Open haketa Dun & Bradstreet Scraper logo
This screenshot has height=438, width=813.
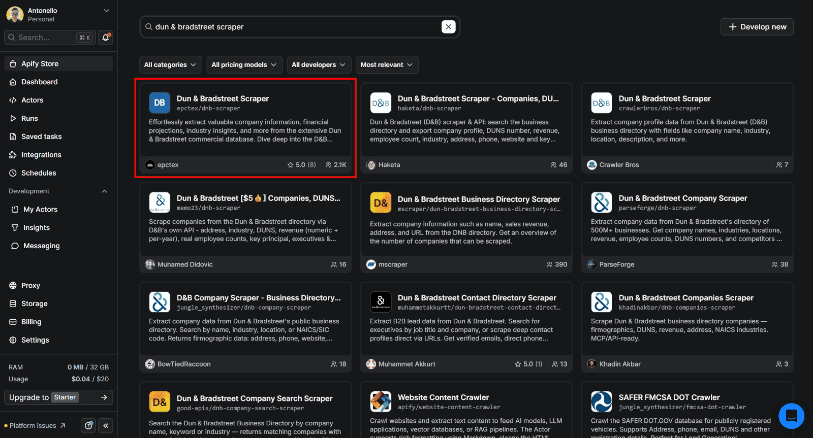[381, 103]
